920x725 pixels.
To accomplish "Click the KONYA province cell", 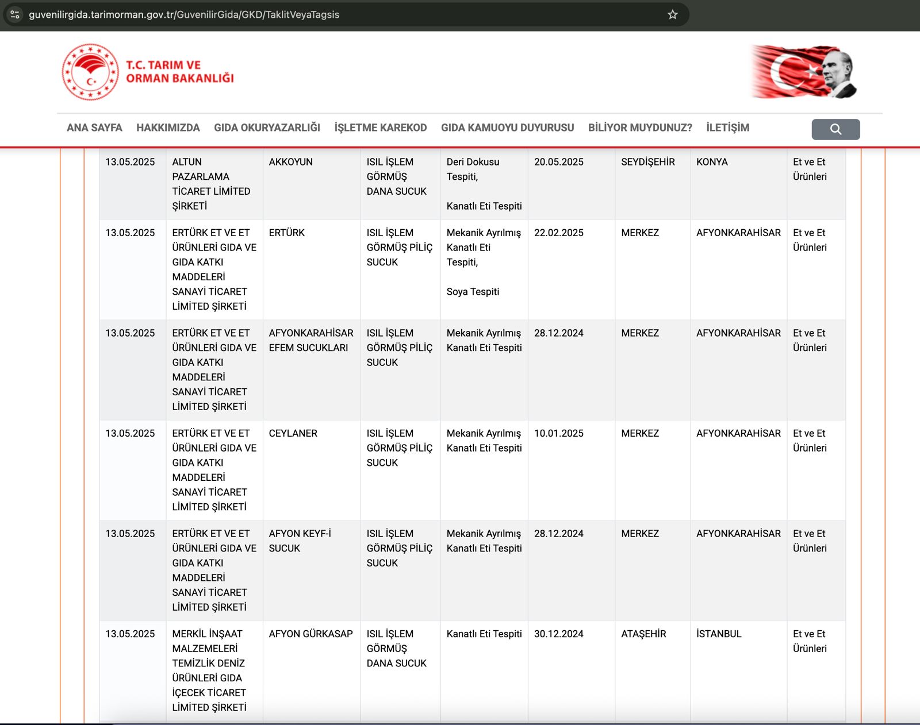I will (738, 184).
